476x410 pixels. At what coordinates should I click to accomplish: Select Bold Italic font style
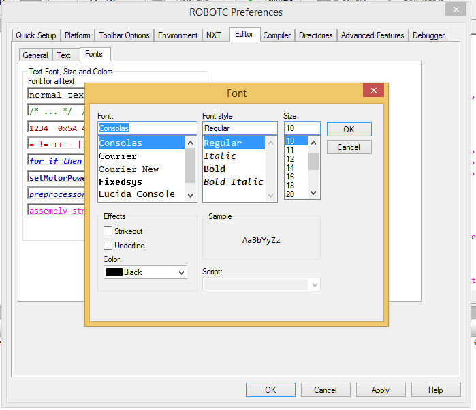click(234, 182)
